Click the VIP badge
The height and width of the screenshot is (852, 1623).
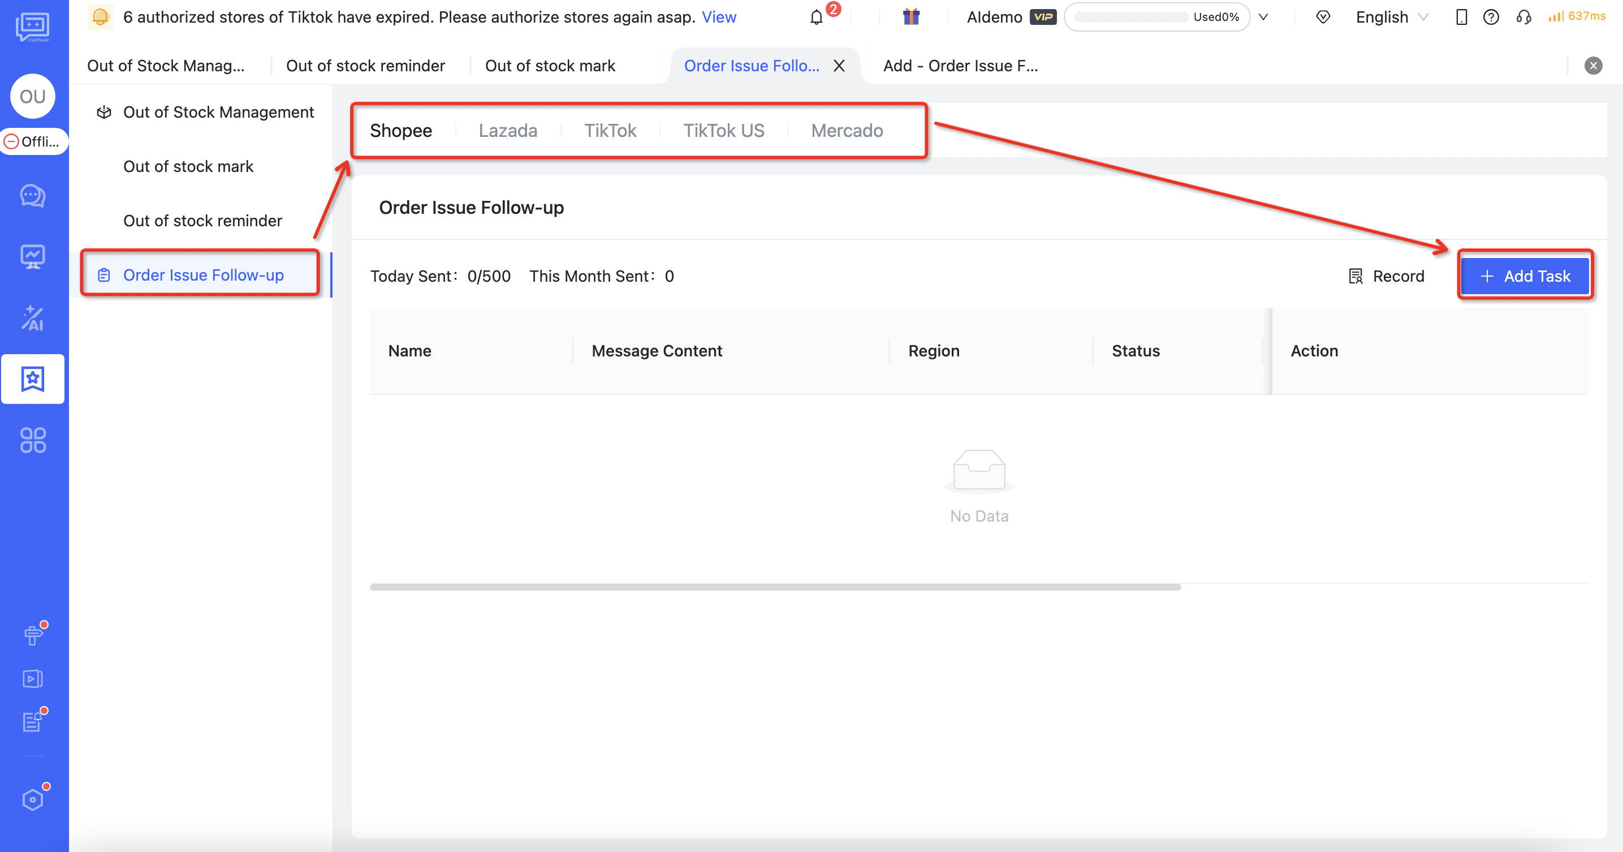click(x=1043, y=17)
